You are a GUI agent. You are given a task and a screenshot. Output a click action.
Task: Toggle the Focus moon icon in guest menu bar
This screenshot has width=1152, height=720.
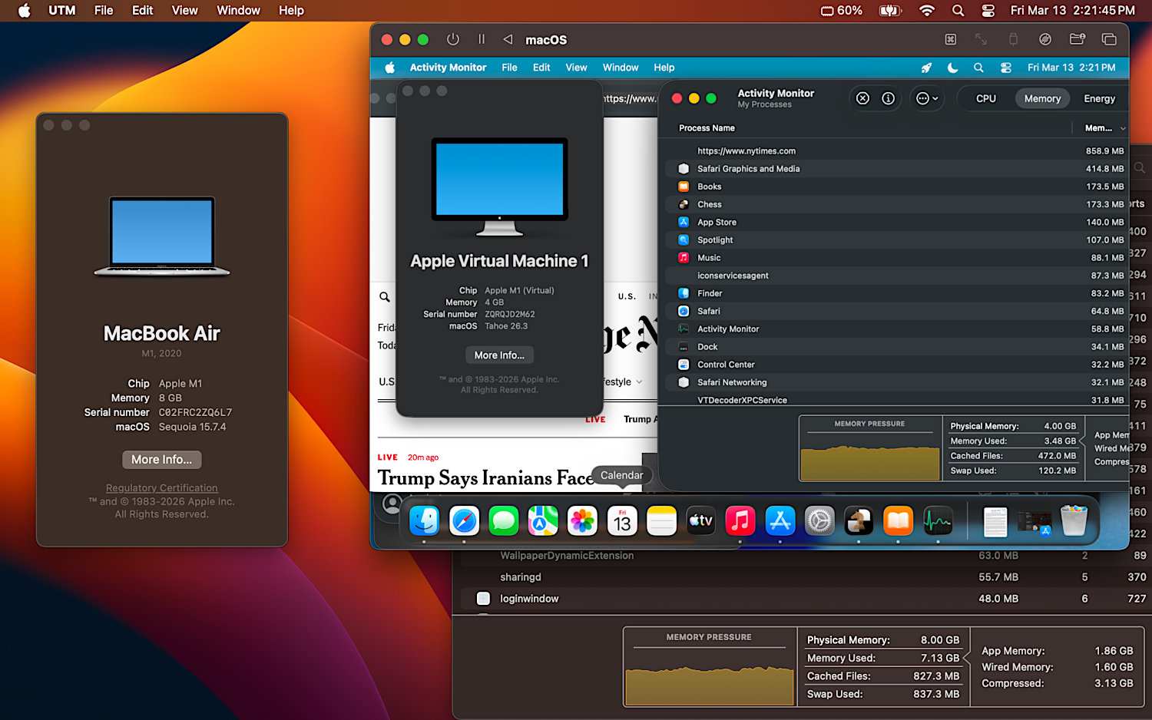(952, 68)
